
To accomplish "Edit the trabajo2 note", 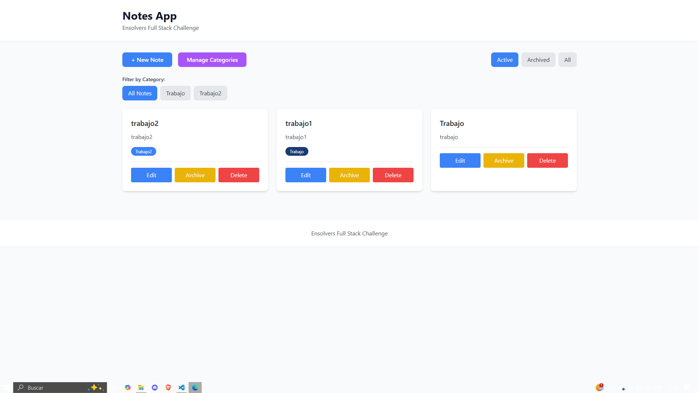I will (x=151, y=175).
